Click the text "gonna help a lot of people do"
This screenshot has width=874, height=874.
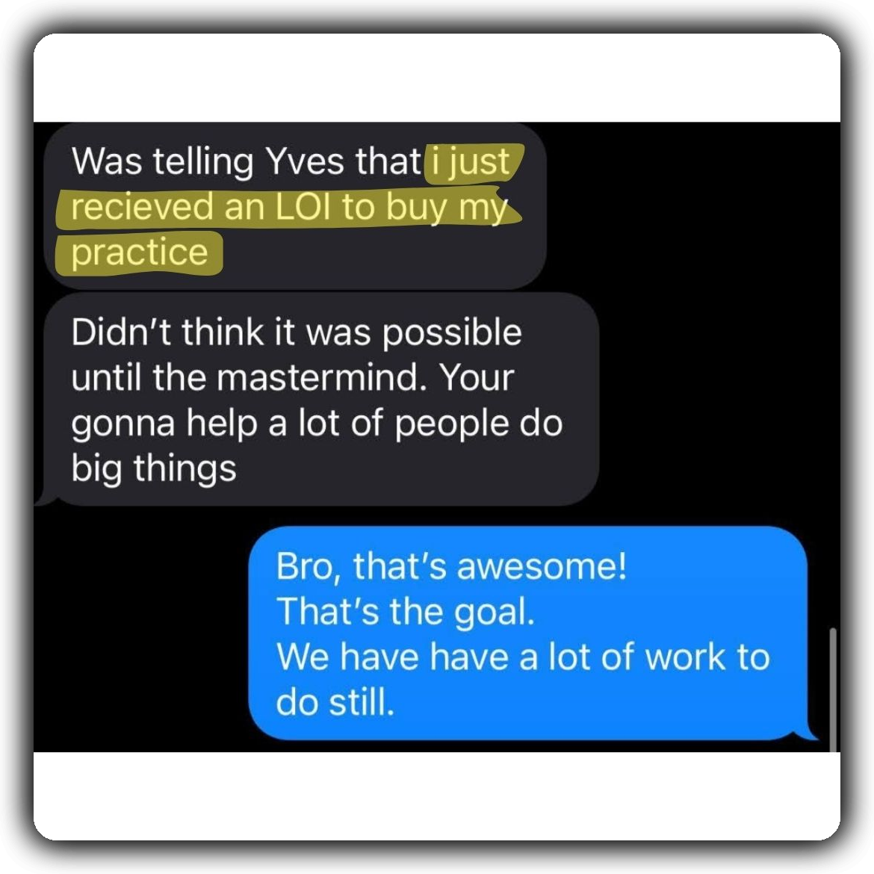(317, 423)
